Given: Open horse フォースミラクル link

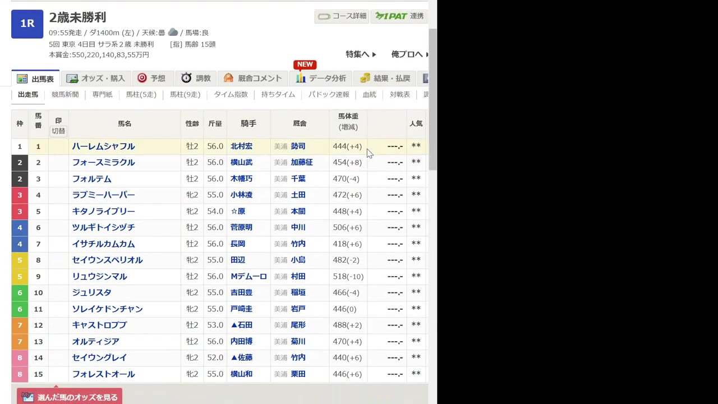Looking at the screenshot, I should [x=103, y=162].
